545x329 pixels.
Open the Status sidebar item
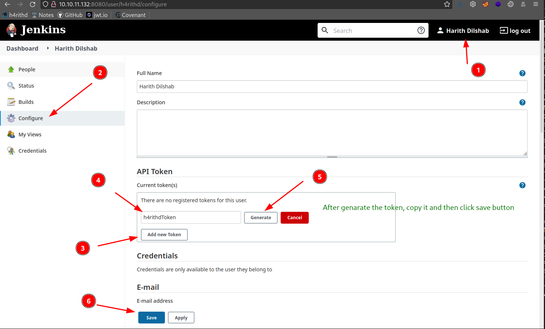[x=62, y=86]
